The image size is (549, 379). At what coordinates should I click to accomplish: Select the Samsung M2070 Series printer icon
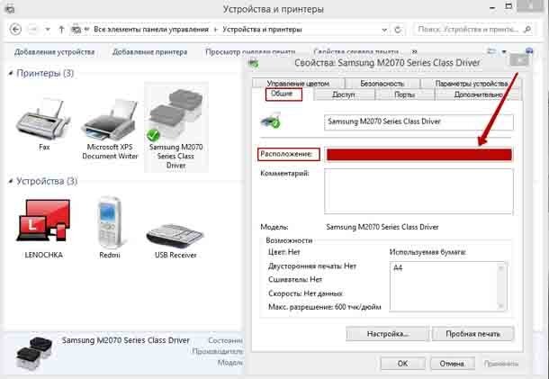click(x=175, y=115)
